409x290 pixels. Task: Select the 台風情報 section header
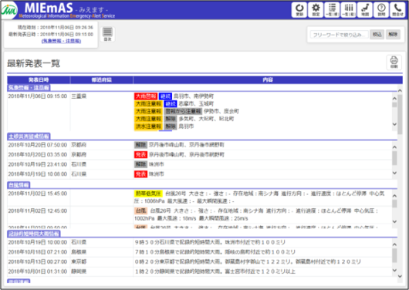point(19,185)
